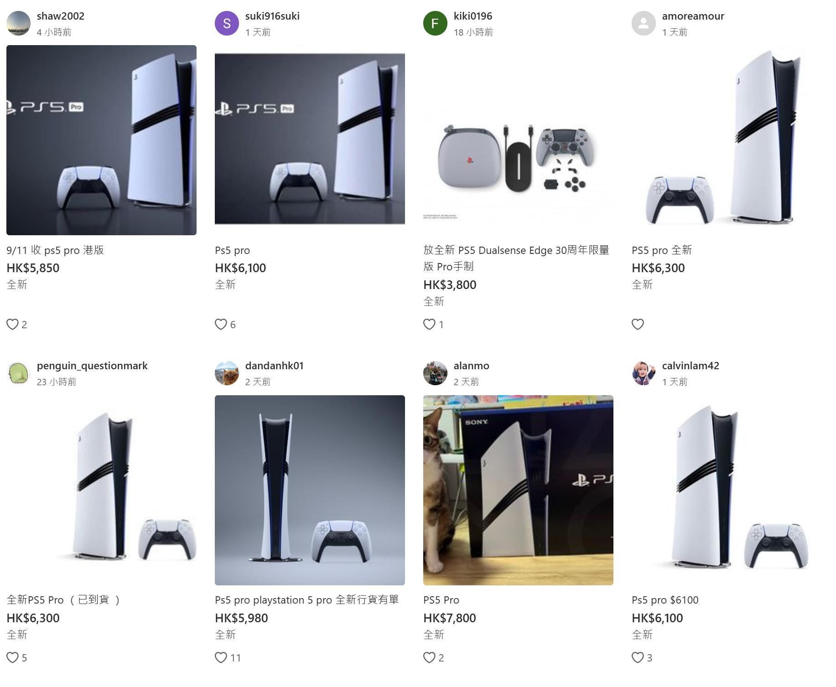
Task: Heart the amoreamour PS5 pro listing
Action: click(638, 324)
